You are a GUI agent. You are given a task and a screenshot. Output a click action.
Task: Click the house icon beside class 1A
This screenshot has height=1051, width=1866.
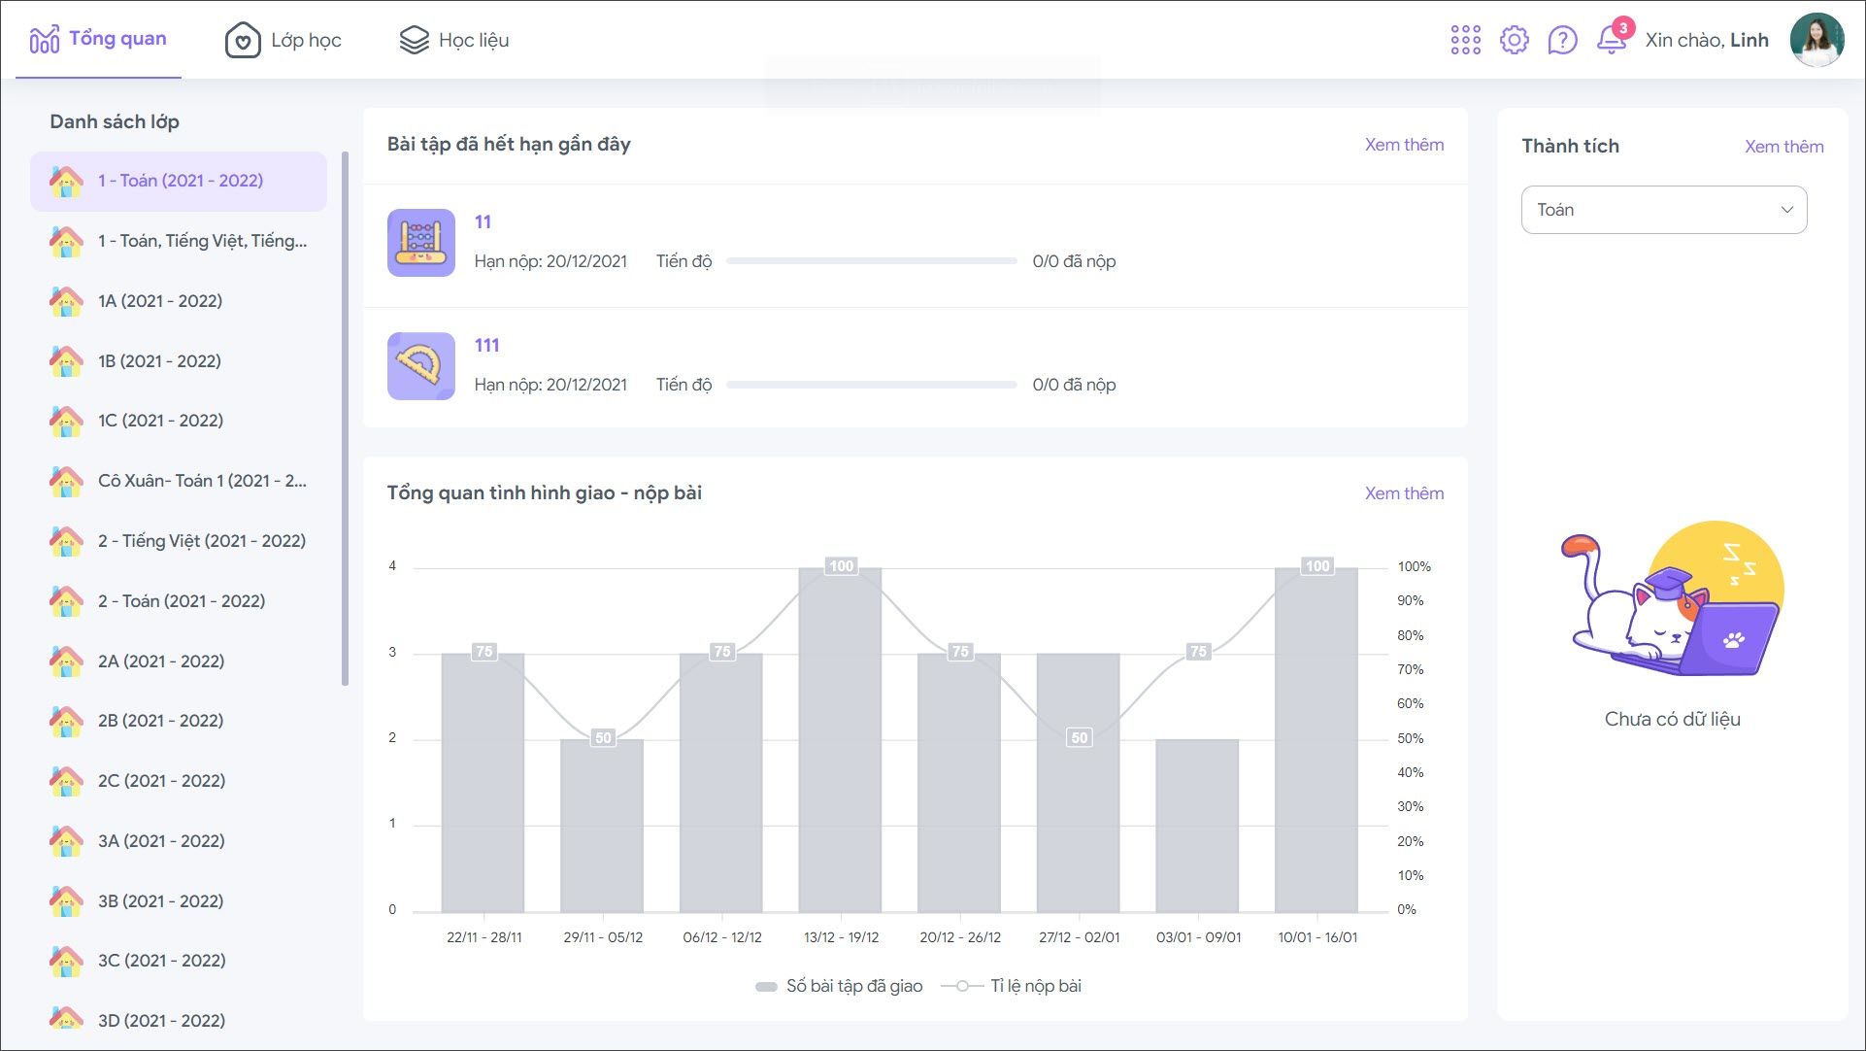click(x=66, y=301)
